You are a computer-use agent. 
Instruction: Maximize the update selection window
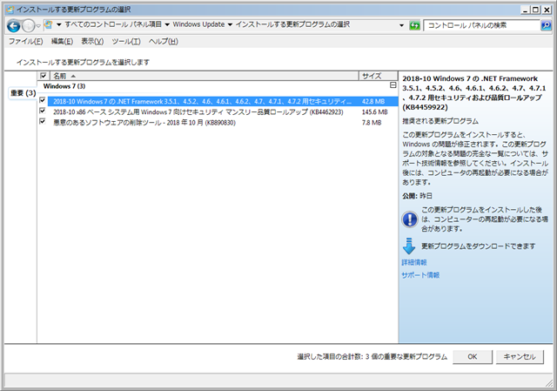coord(535,10)
